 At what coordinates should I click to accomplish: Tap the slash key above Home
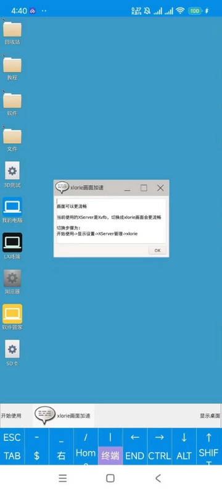pos(86,438)
